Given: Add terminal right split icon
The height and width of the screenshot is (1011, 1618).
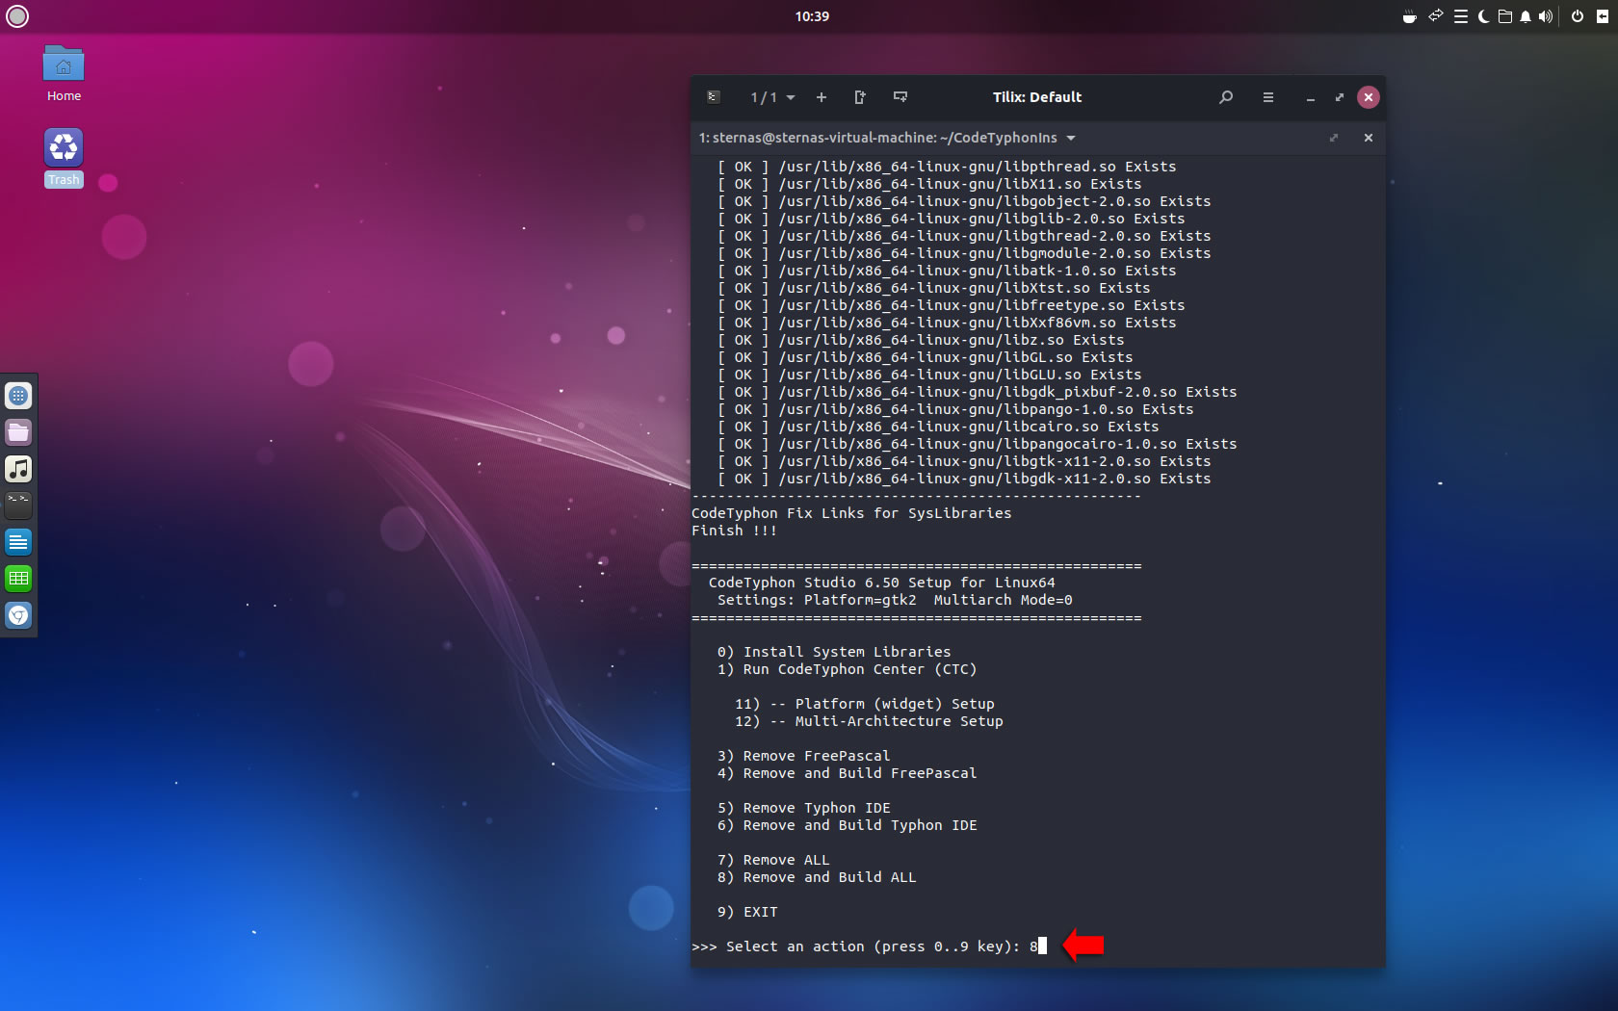Looking at the screenshot, I should 860,97.
